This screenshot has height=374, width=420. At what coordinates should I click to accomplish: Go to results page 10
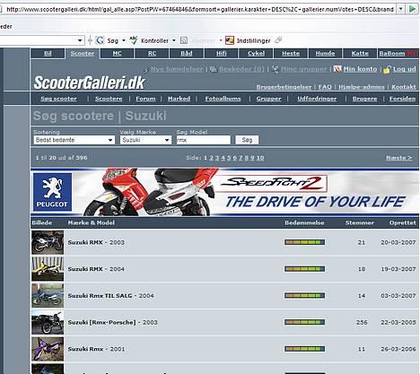(260, 158)
